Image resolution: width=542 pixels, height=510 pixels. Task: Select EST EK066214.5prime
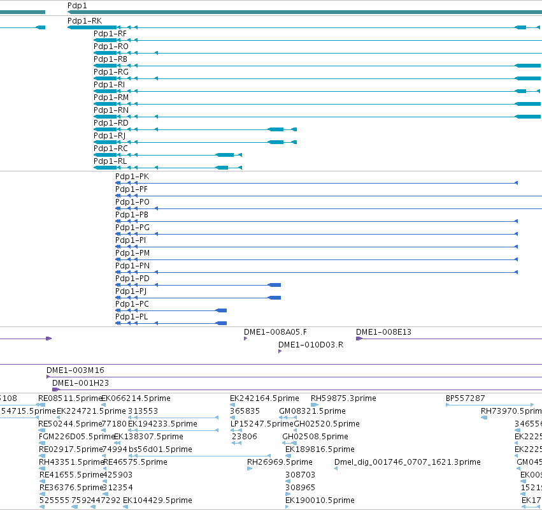pos(136,398)
